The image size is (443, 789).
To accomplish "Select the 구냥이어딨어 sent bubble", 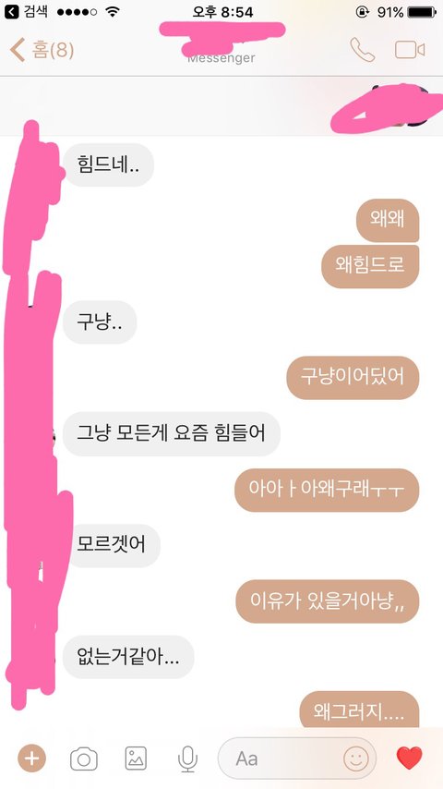I will tap(353, 377).
